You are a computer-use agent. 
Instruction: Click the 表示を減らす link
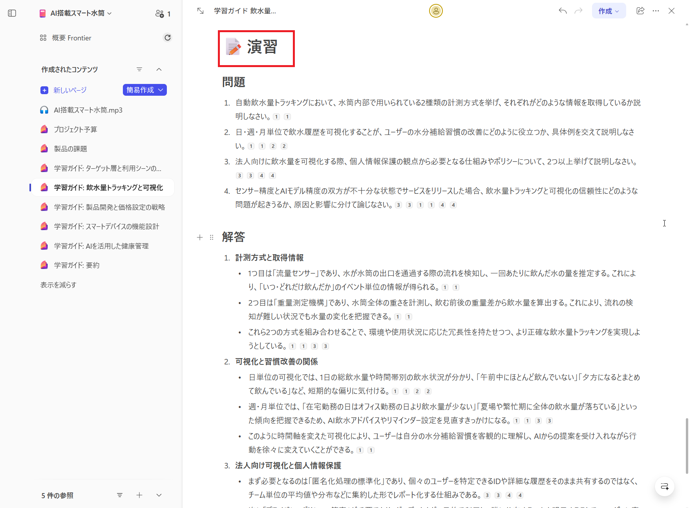[x=58, y=285]
